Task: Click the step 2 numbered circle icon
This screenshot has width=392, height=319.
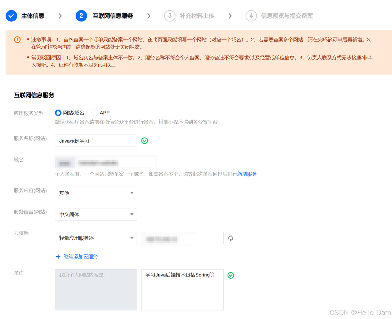Action: tap(81, 16)
